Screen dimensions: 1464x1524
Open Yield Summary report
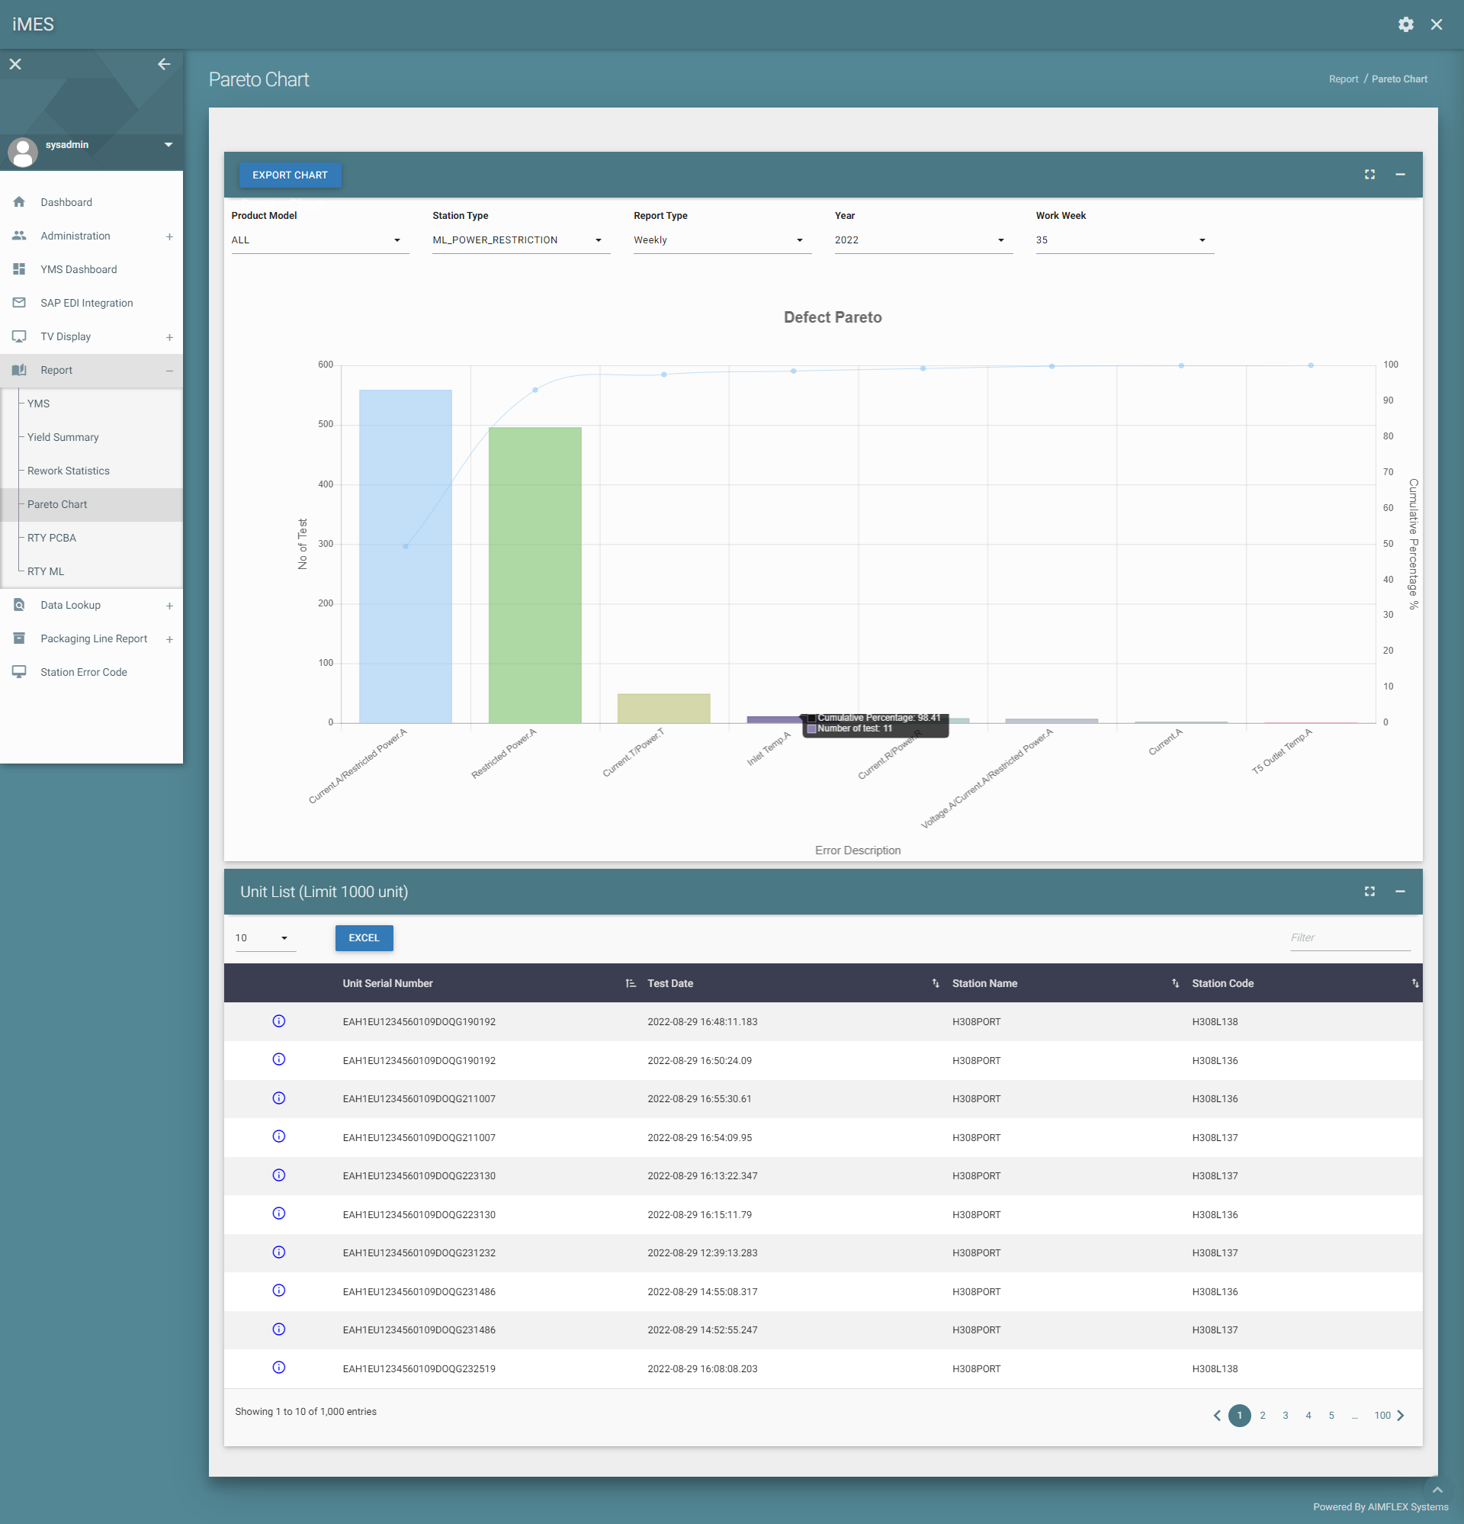(x=63, y=437)
